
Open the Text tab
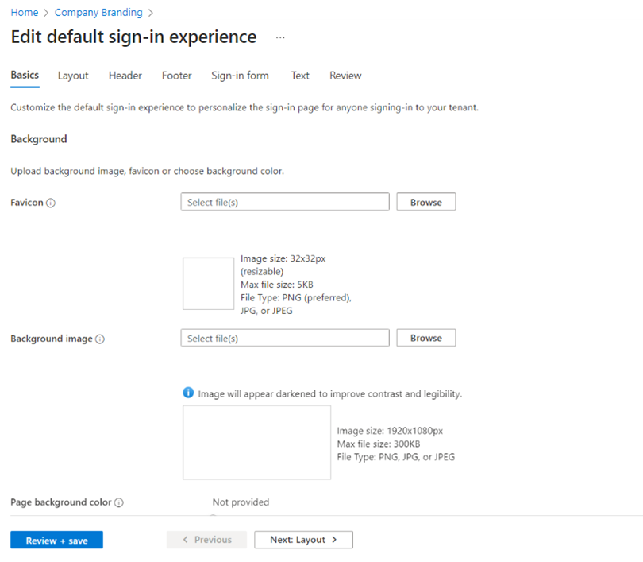coord(300,76)
